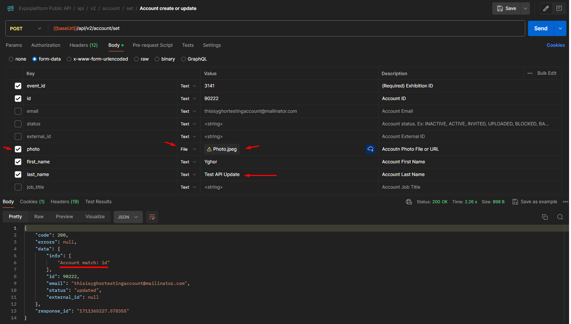Click the Cookies link
This screenshot has width=571, height=324.
click(555, 45)
